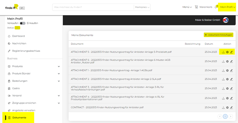Edit the ATTACHMENT 6 Muster-AGB entry
The image size is (238, 123).
point(231,61)
